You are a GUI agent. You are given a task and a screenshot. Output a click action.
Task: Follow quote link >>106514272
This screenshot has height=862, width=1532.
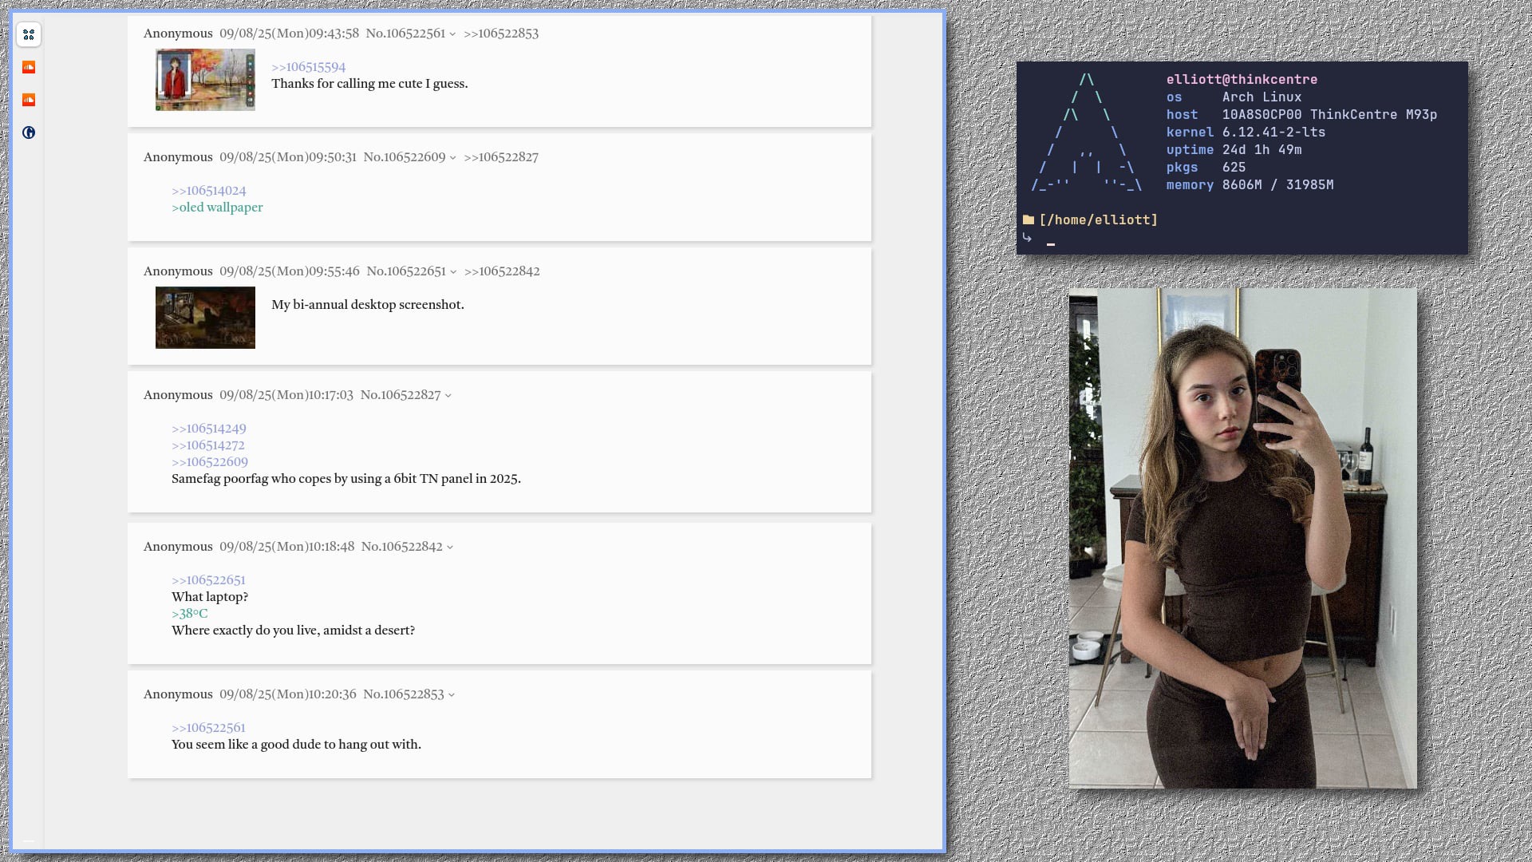coord(207,445)
